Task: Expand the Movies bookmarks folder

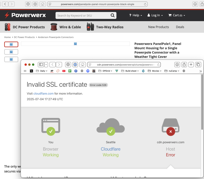Action: 155,71
